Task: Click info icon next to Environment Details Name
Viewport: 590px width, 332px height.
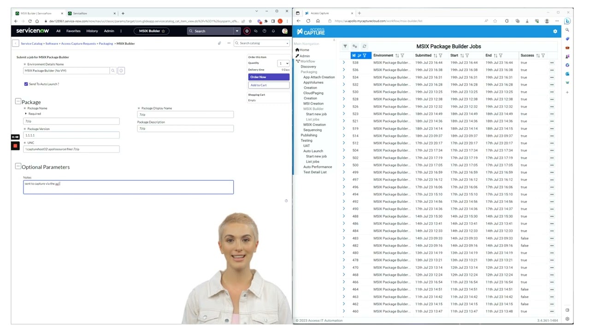Action: click(x=121, y=71)
